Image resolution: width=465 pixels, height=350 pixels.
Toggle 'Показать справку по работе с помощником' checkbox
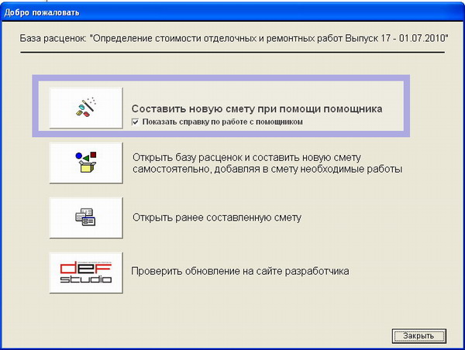pyautogui.click(x=135, y=122)
